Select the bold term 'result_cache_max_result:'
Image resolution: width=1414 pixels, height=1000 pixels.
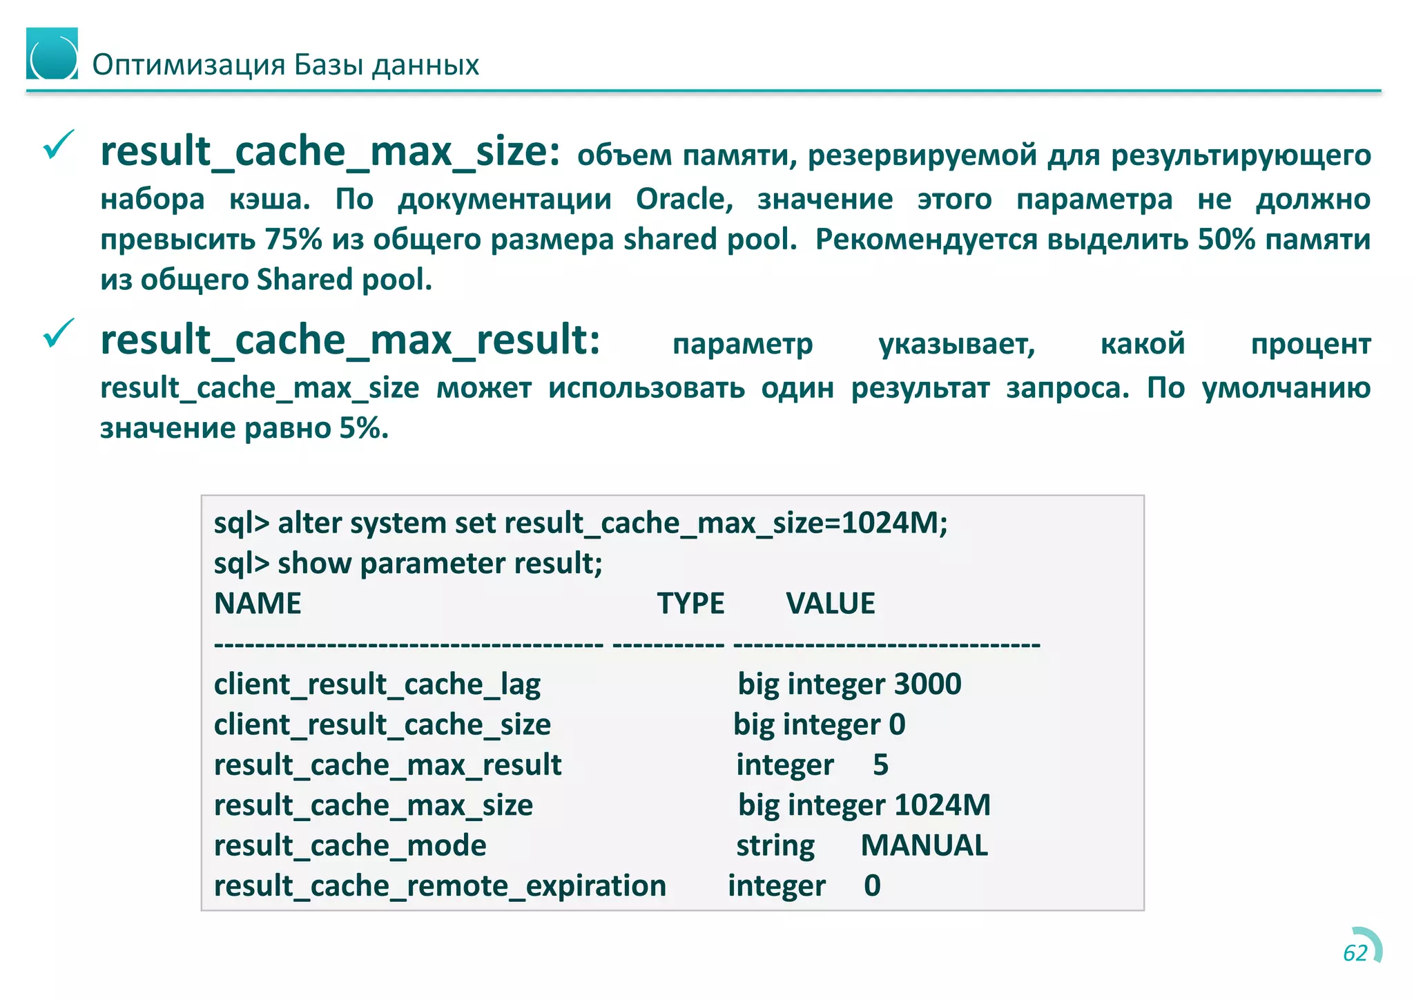(350, 340)
